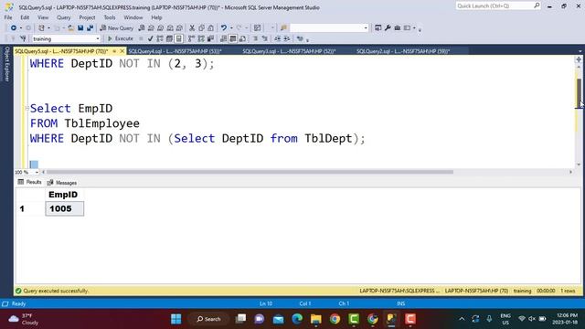Click the editor horizontal scrollbar thumb
585x329 pixels.
250,172
